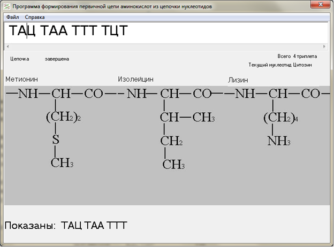The height and width of the screenshot is (247, 334).
Task: Select the Всего 4 триплета counter
Action: (297, 56)
